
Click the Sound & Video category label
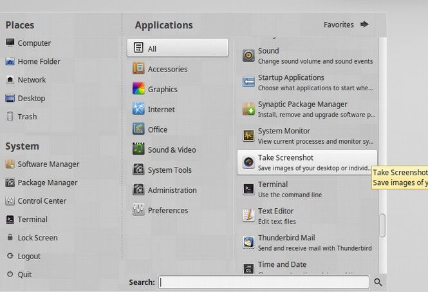coord(172,150)
